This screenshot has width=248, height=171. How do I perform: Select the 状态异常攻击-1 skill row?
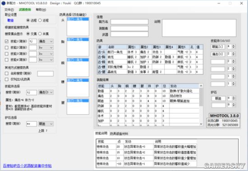147,164
